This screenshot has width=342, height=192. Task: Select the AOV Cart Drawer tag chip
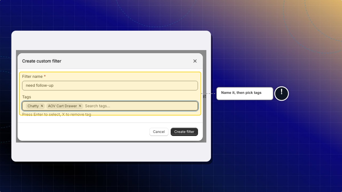(65, 106)
